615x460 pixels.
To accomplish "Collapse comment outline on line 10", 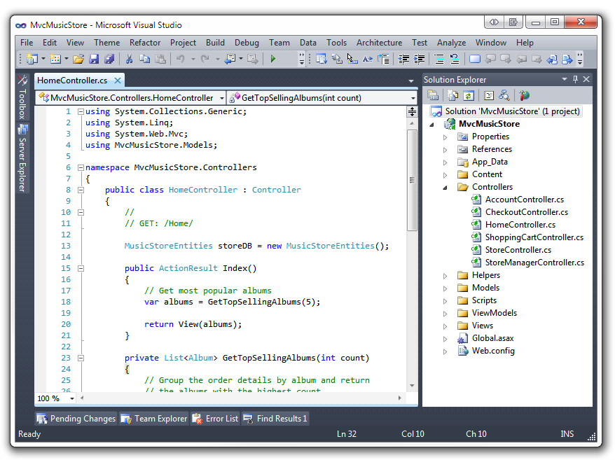I will [81, 212].
